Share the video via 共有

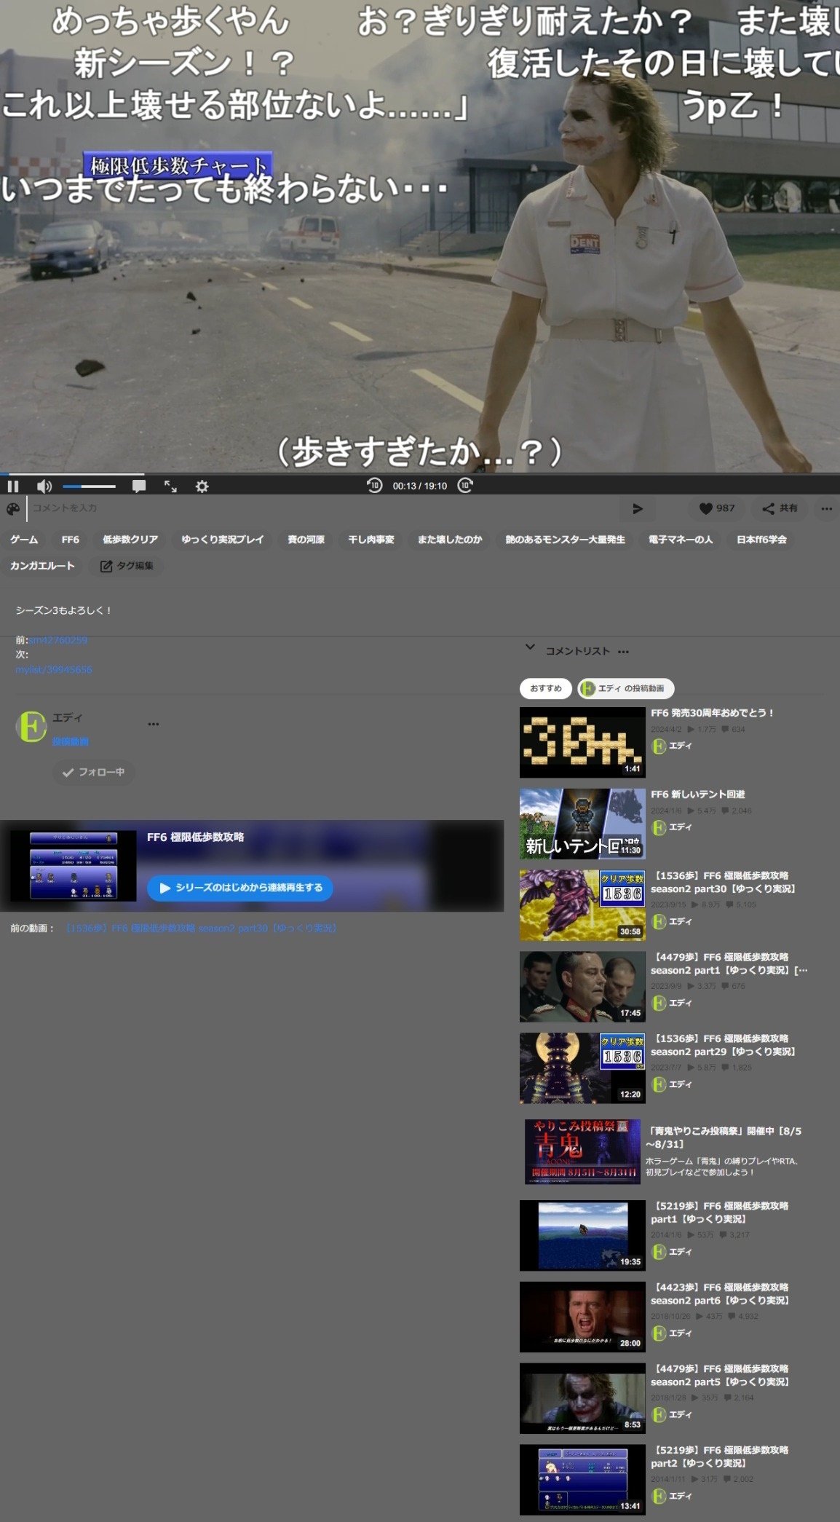pos(780,508)
